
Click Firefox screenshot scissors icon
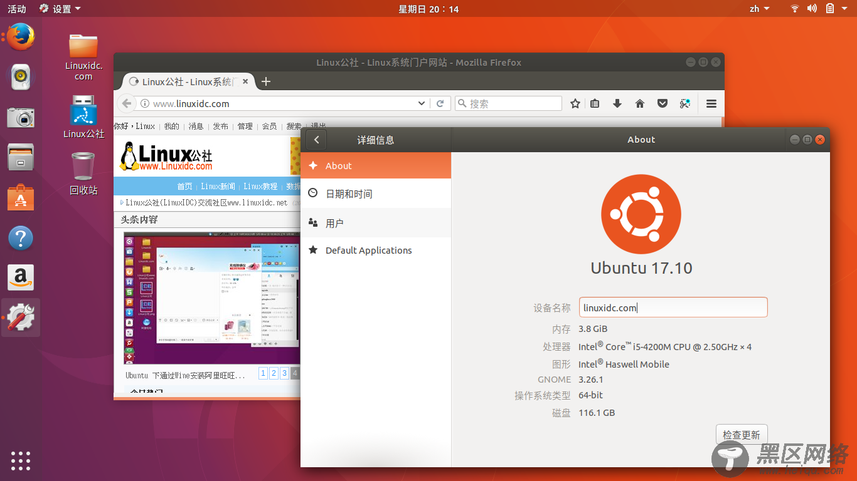pos(685,103)
